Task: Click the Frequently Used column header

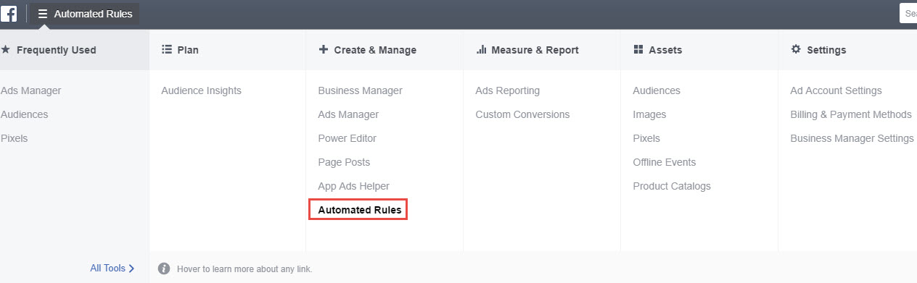Action: [75, 50]
